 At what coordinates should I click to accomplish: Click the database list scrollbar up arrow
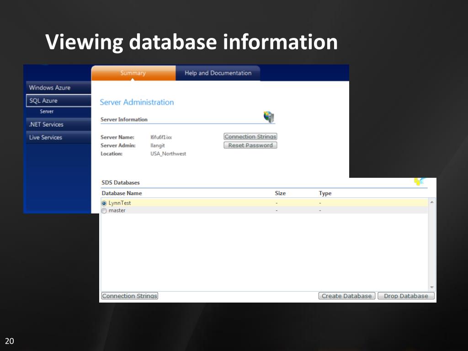432,202
